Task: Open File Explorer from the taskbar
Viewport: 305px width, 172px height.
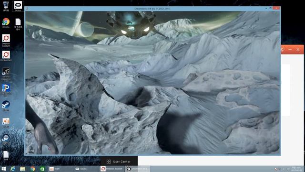Action: (x=22, y=169)
